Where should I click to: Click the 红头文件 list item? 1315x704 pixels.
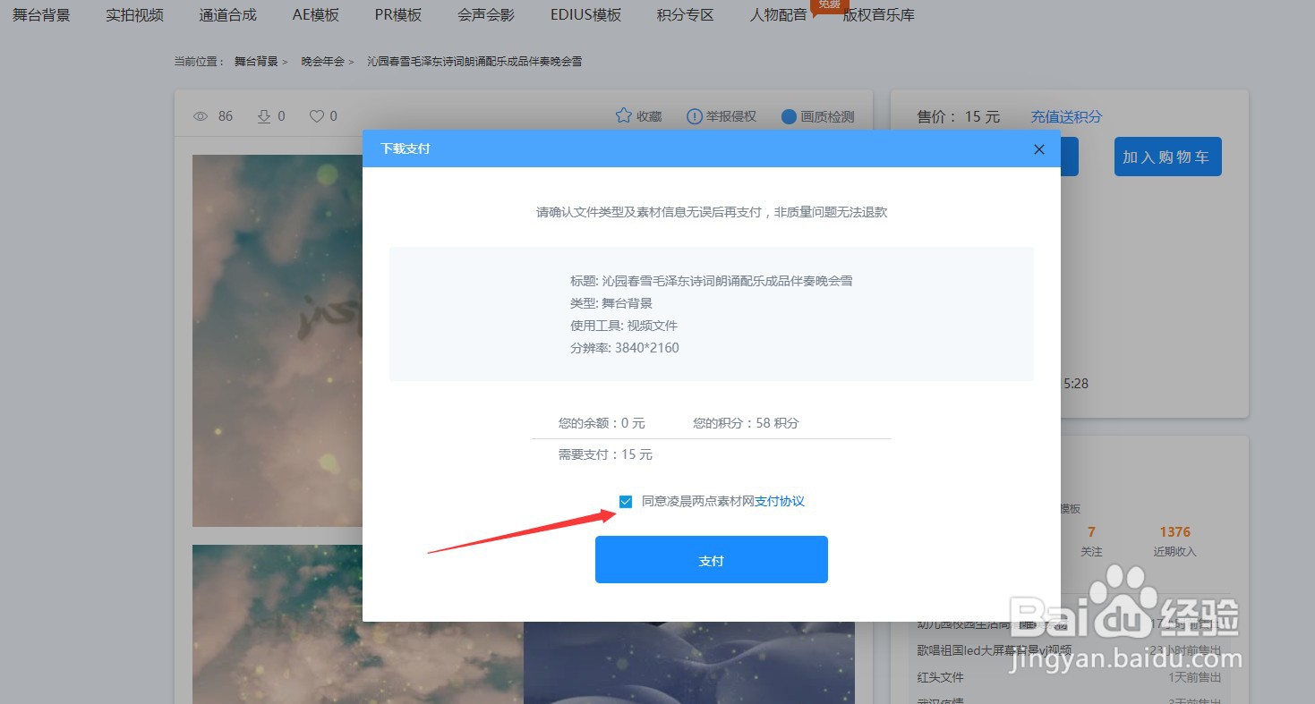pos(941,677)
